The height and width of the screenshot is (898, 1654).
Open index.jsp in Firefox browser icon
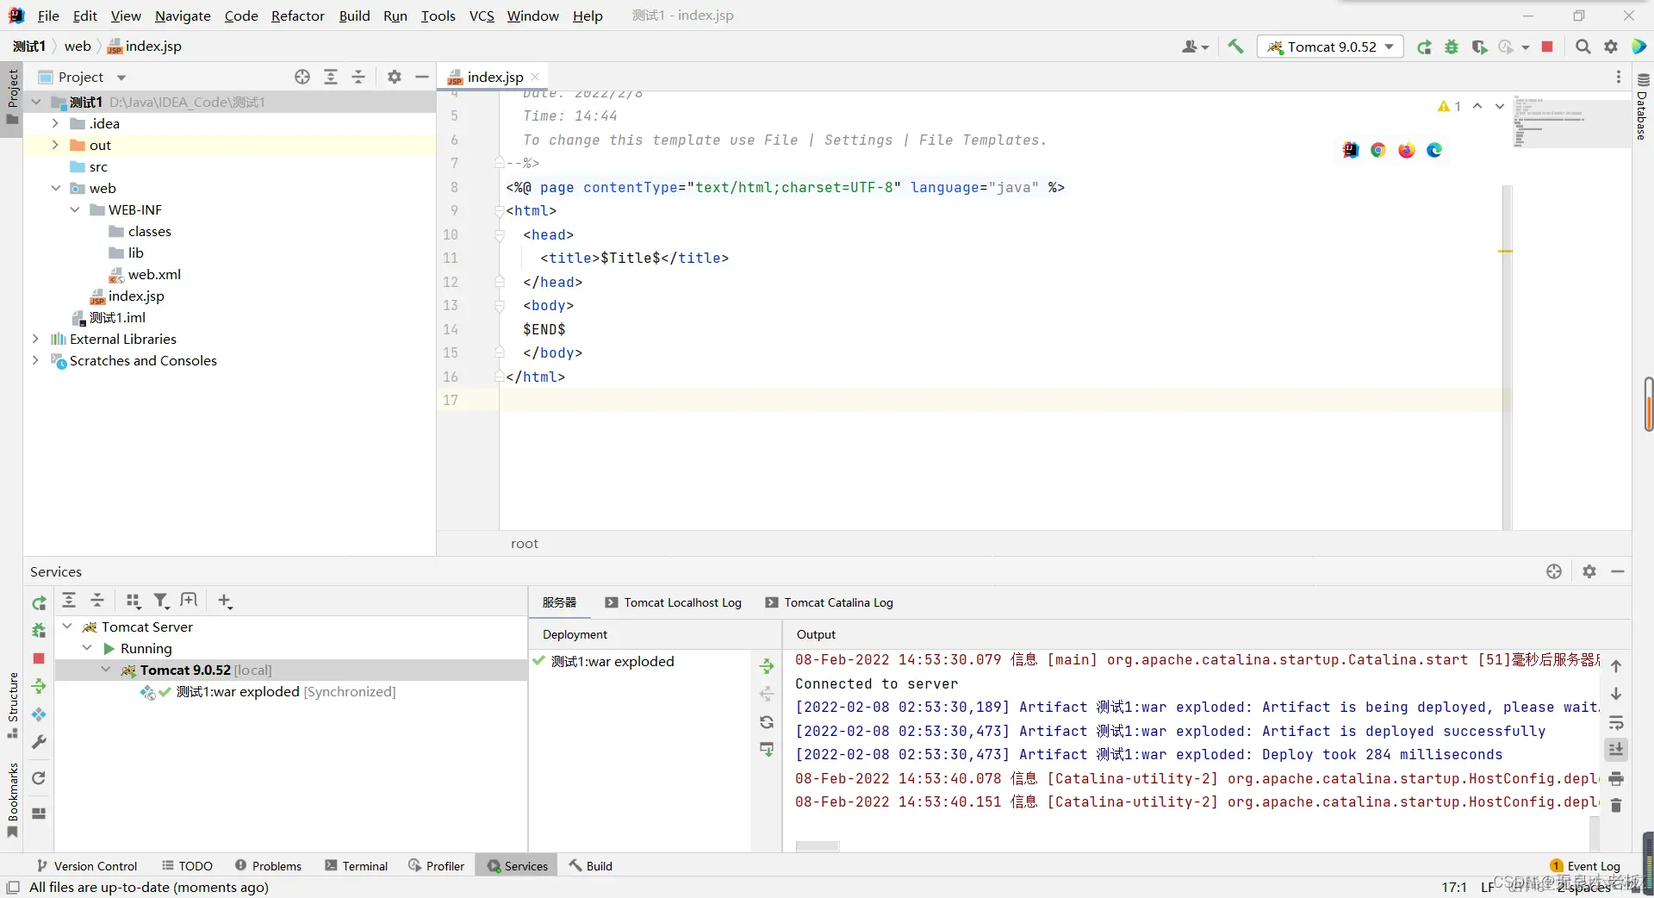coord(1407,150)
